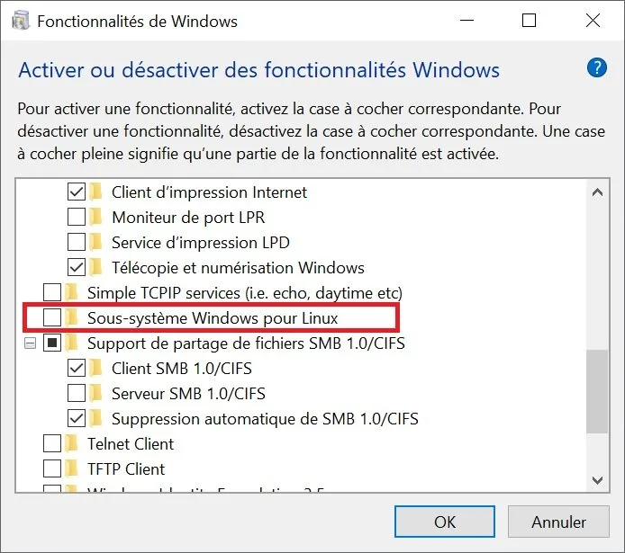
Task: Enable Sous-système Windows pour Linux checkbox
Action: 52,317
